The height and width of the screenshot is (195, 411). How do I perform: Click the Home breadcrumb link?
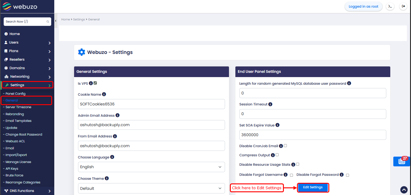pos(66,19)
